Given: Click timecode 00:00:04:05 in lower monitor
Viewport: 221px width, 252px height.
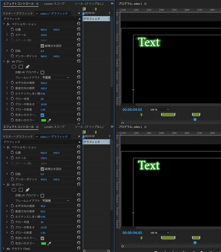Looking at the screenshot, I should pyautogui.click(x=132, y=233).
